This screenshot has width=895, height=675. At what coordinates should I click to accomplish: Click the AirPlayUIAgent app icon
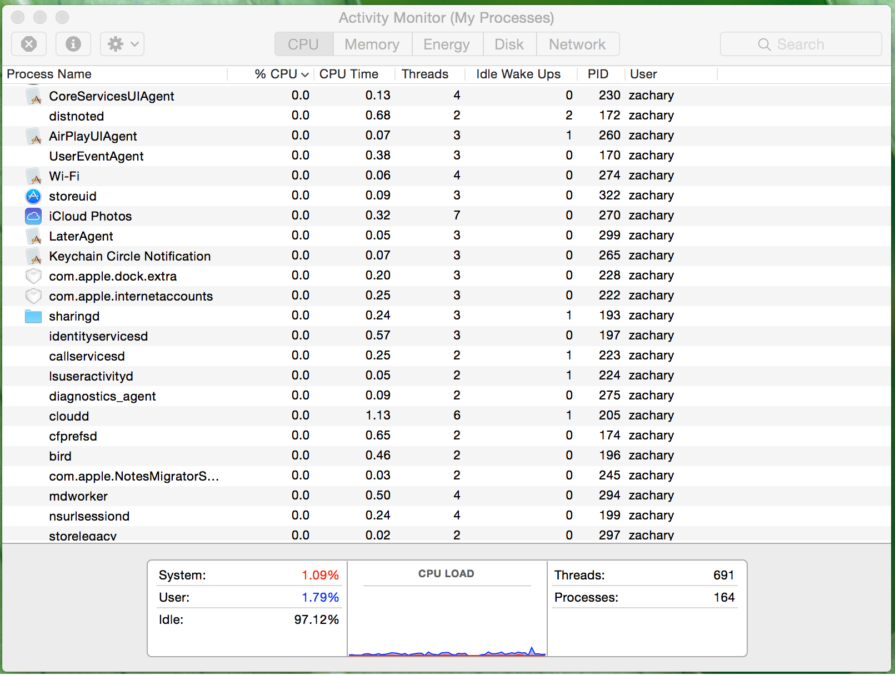coord(34,136)
